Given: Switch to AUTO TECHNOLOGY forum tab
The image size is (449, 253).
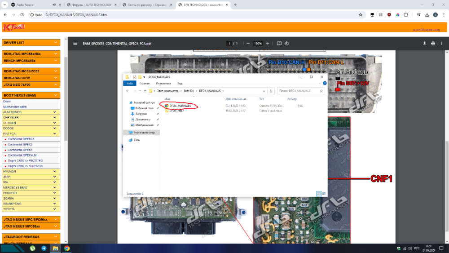Looking at the screenshot, I should [x=92, y=5].
